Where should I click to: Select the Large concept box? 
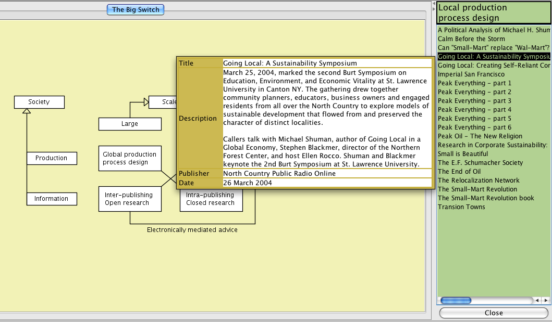click(x=130, y=124)
